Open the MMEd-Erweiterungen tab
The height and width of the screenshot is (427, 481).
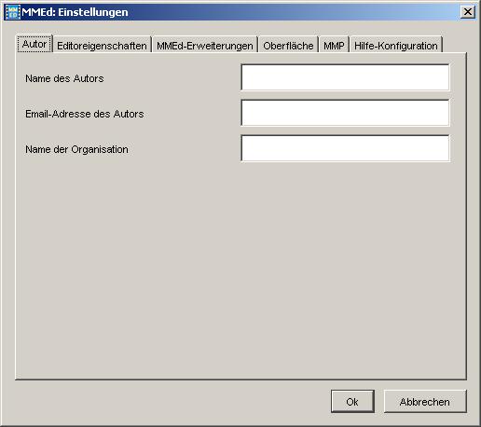pyautogui.click(x=205, y=46)
